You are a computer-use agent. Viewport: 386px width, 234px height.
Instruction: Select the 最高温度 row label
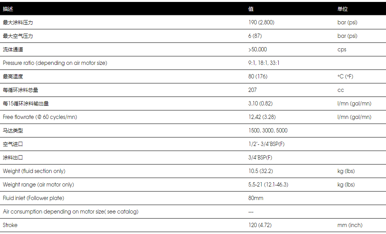coord(13,76)
